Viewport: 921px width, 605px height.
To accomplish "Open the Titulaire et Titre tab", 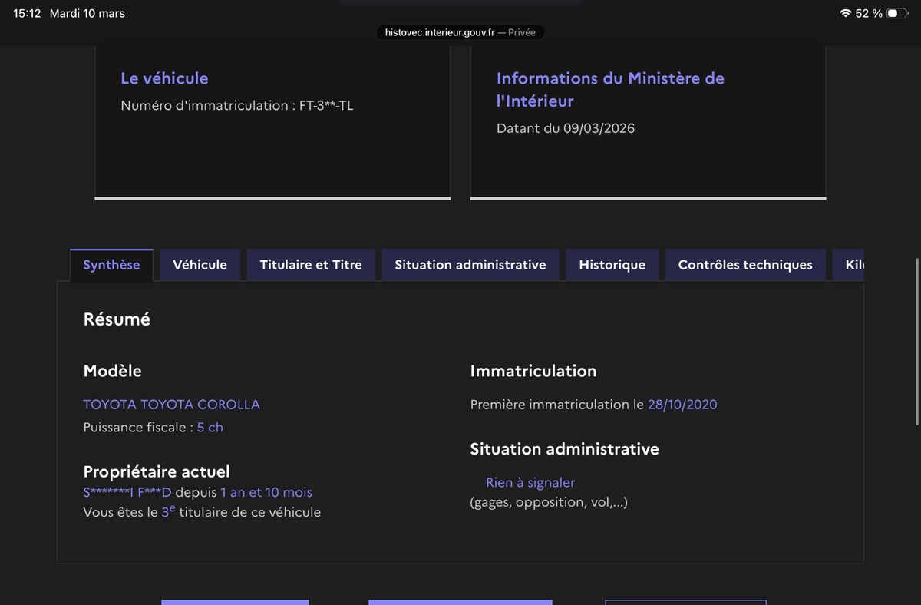I will pyautogui.click(x=311, y=265).
